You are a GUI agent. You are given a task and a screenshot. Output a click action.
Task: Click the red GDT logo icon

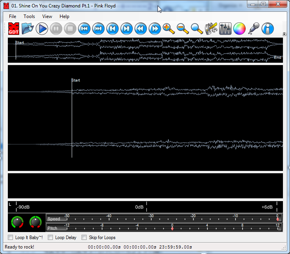click(x=13, y=29)
